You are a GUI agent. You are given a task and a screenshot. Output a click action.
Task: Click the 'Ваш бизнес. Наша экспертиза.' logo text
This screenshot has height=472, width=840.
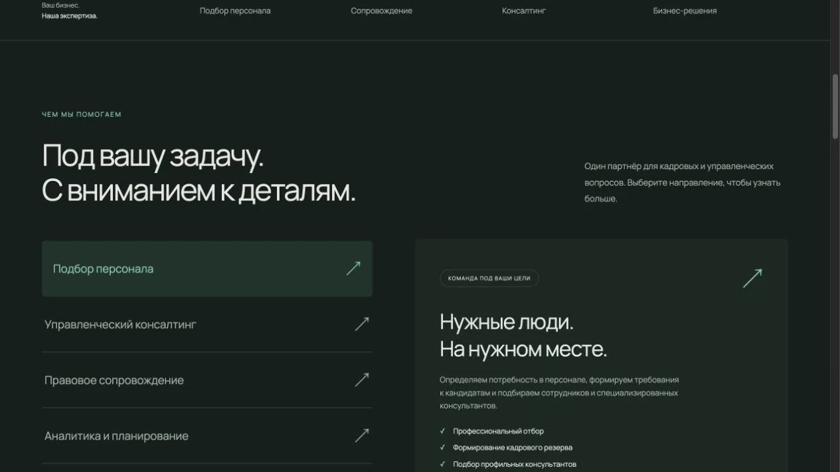click(x=70, y=11)
